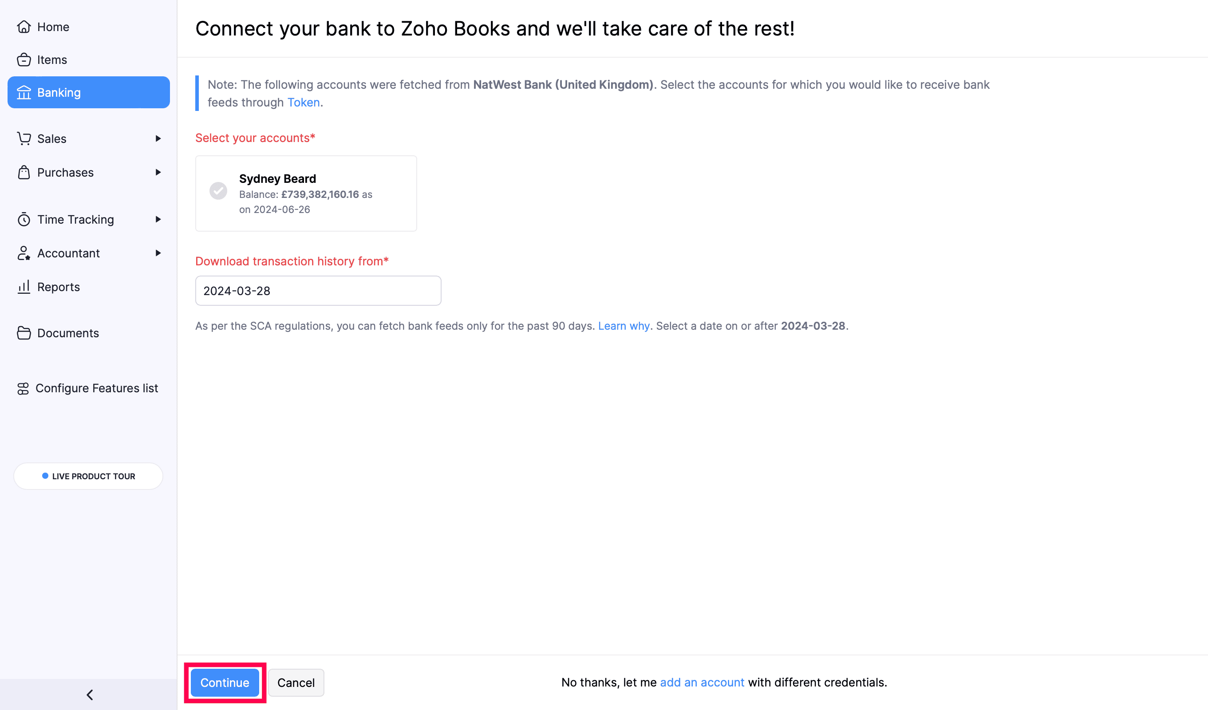Click the transaction history date field
This screenshot has height=710, width=1208.
coord(318,291)
